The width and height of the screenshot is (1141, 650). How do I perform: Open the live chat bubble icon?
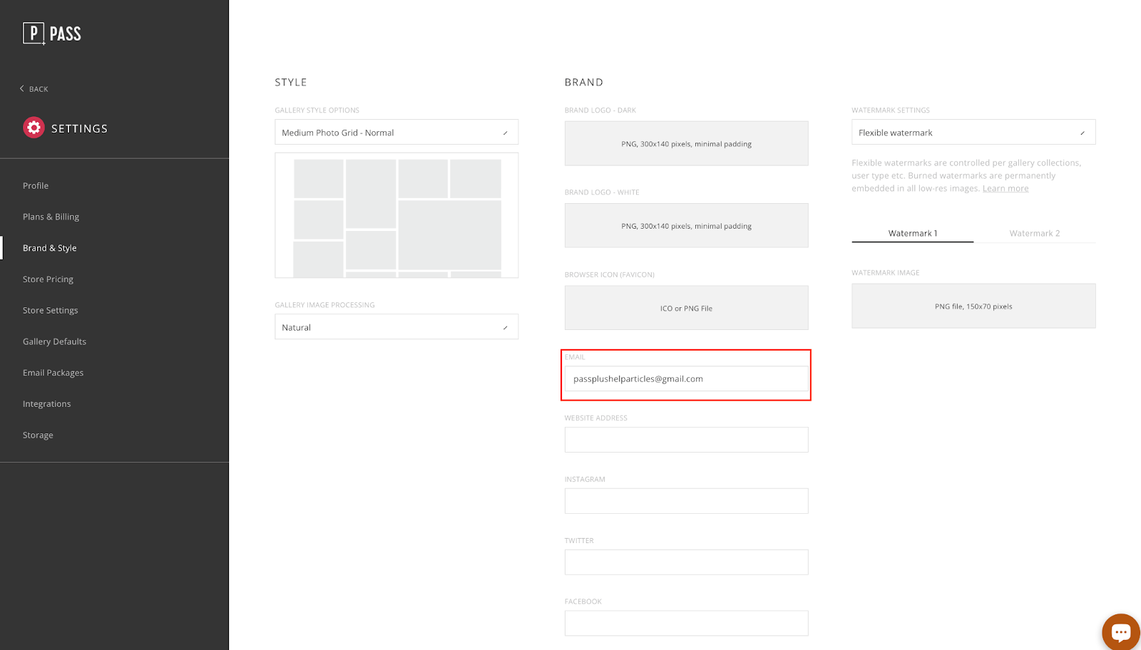coord(1120,631)
